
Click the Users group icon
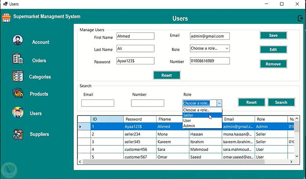18,112
